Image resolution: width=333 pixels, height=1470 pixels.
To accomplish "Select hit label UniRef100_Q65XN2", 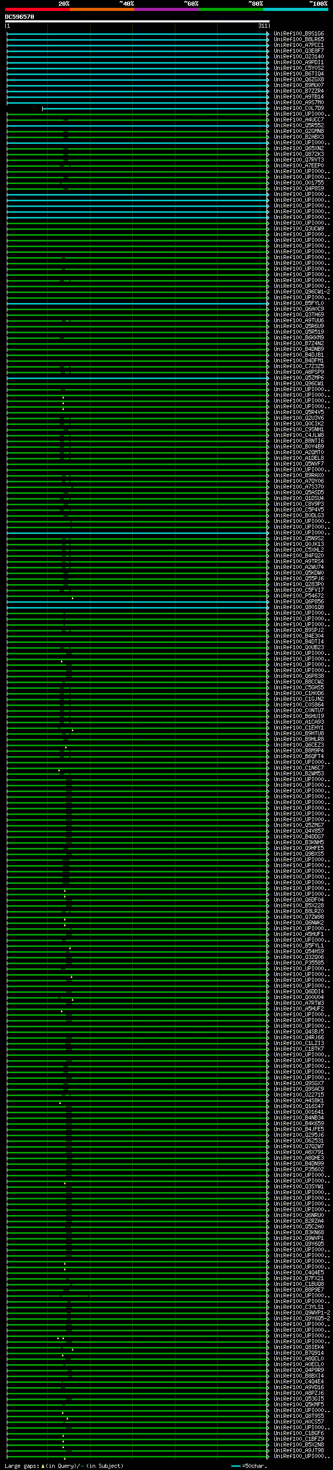I will pyautogui.click(x=298, y=149).
